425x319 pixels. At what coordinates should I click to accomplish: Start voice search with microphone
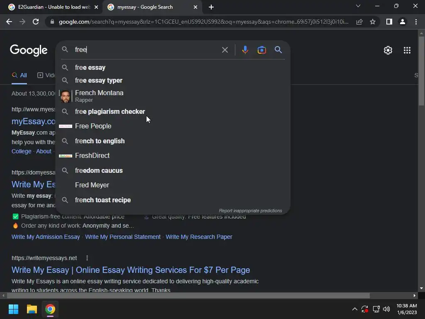245,50
